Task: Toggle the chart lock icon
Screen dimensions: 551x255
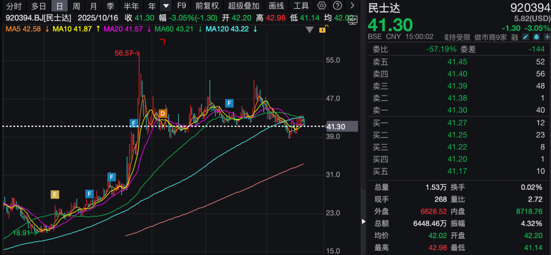Action: click(322, 30)
